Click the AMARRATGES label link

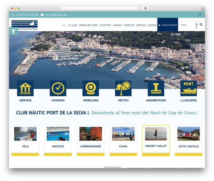(156, 100)
